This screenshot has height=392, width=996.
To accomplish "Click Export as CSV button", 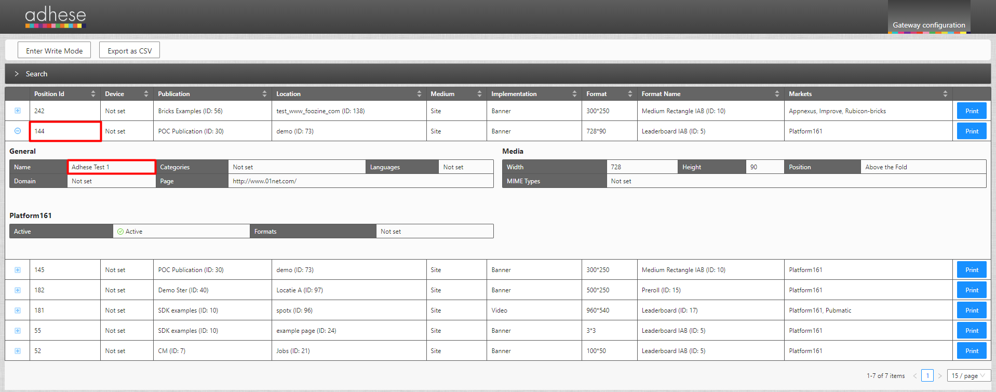I will pos(129,50).
